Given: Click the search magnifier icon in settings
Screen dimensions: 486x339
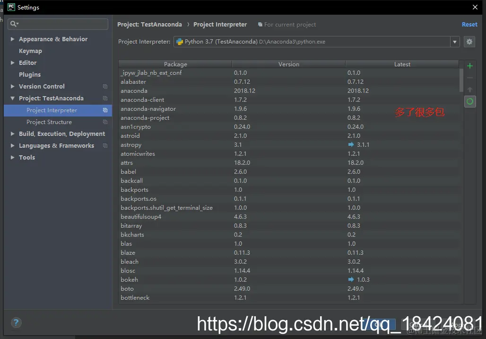Looking at the screenshot, I should point(14,24).
